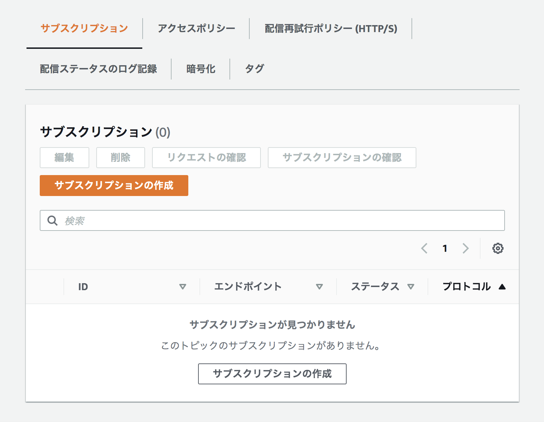Open the ID column sort dropdown
The height and width of the screenshot is (422, 544).
tap(183, 286)
